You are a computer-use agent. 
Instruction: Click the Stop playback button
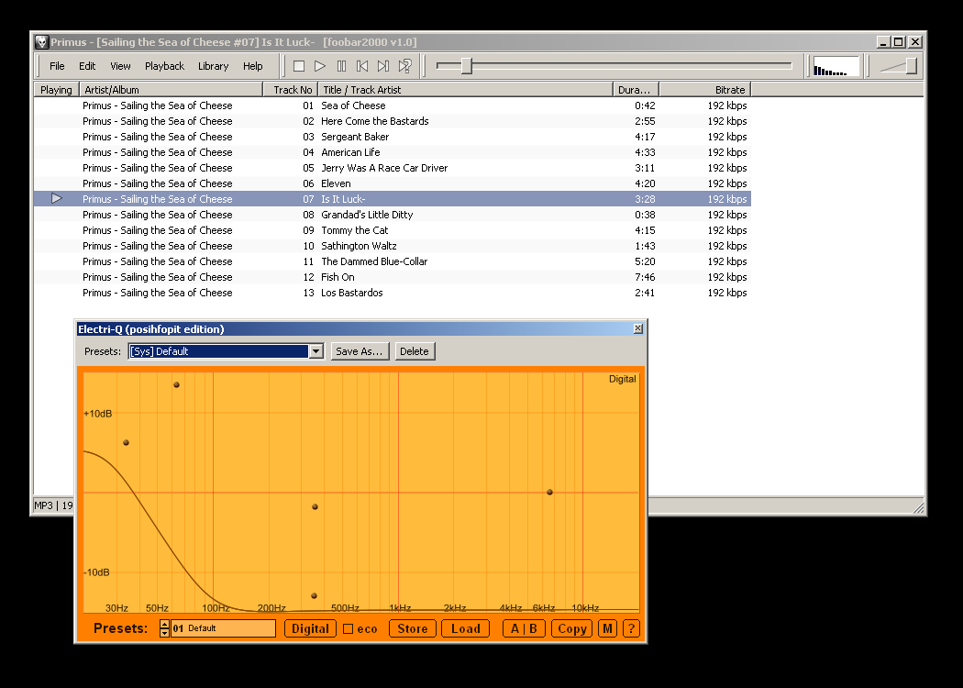[x=299, y=66]
